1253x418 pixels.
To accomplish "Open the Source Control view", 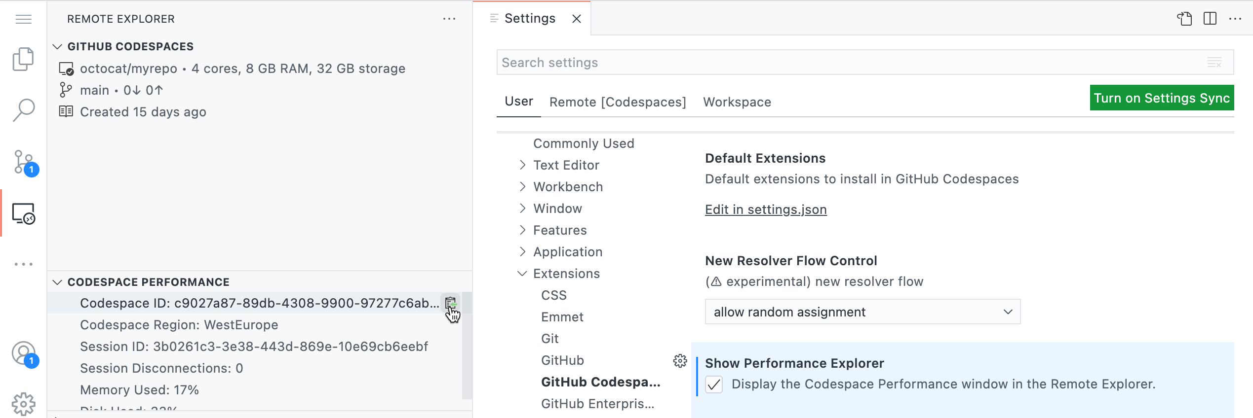I will (x=25, y=163).
